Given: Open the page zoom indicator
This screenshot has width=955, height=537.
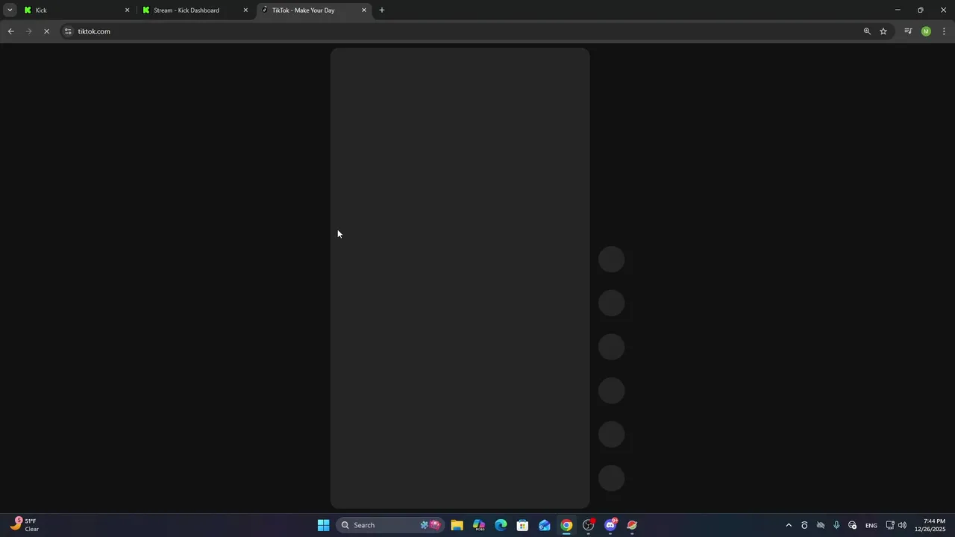Looking at the screenshot, I should click(x=867, y=31).
